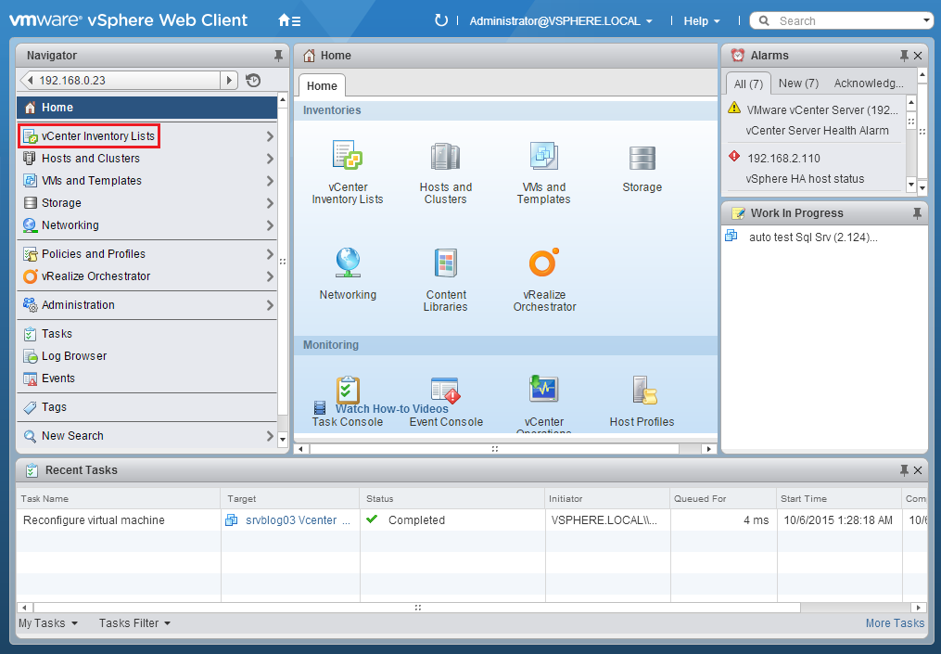The height and width of the screenshot is (654, 941).
Task: Close the Alarms panel
Action: click(918, 56)
